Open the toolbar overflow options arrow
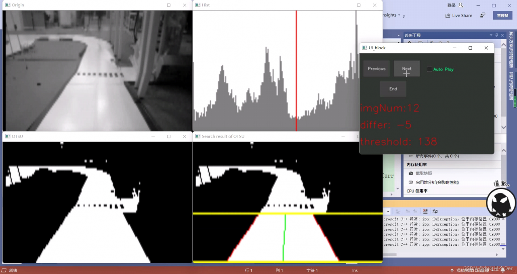Image resolution: width=517 pixels, height=274 pixels. 404,17
